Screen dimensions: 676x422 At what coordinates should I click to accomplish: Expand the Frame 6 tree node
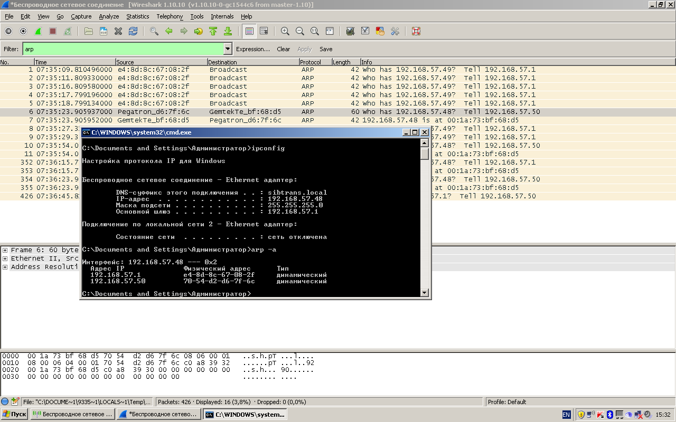[5, 250]
